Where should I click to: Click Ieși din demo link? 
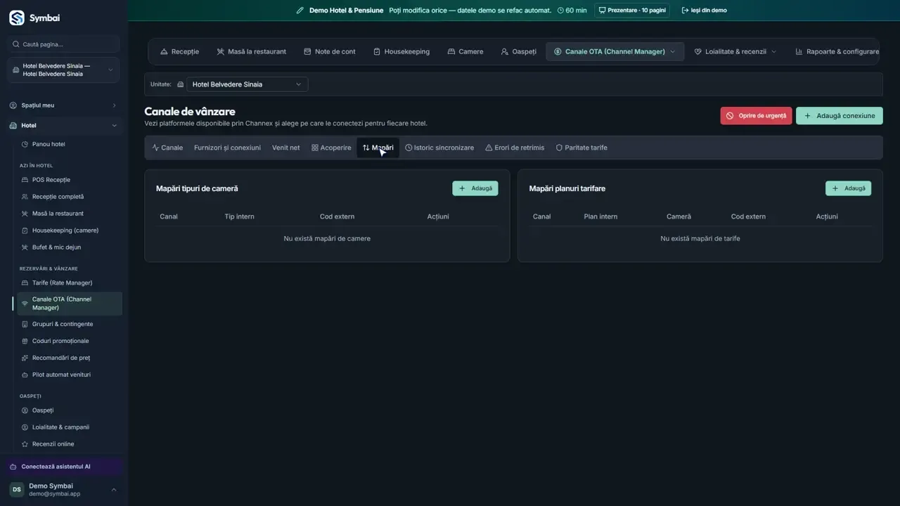tap(705, 11)
